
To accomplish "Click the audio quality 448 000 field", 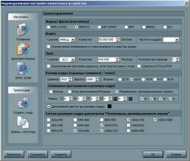I will point(107,60).
